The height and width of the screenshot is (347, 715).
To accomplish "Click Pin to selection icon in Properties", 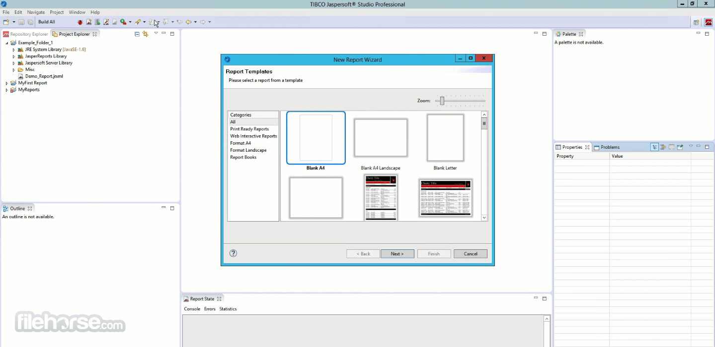I will [x=680, y=147].
